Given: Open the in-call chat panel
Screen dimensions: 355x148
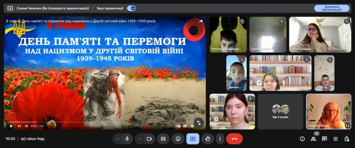Looking at the screenshot, I should [324, 139].
